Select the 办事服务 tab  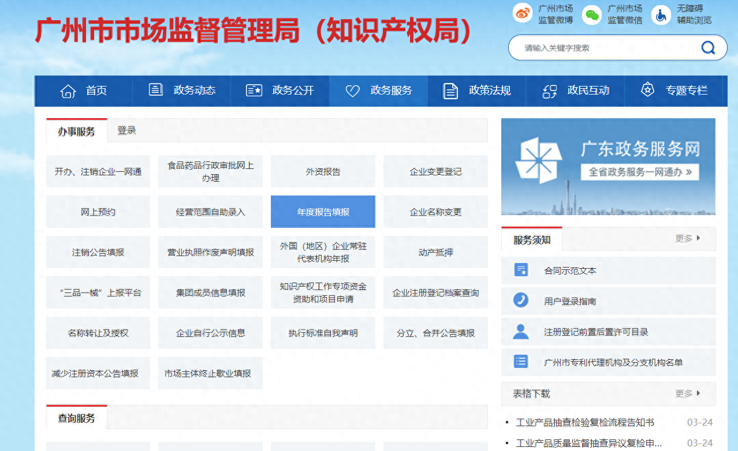click(x=76, y=131)
